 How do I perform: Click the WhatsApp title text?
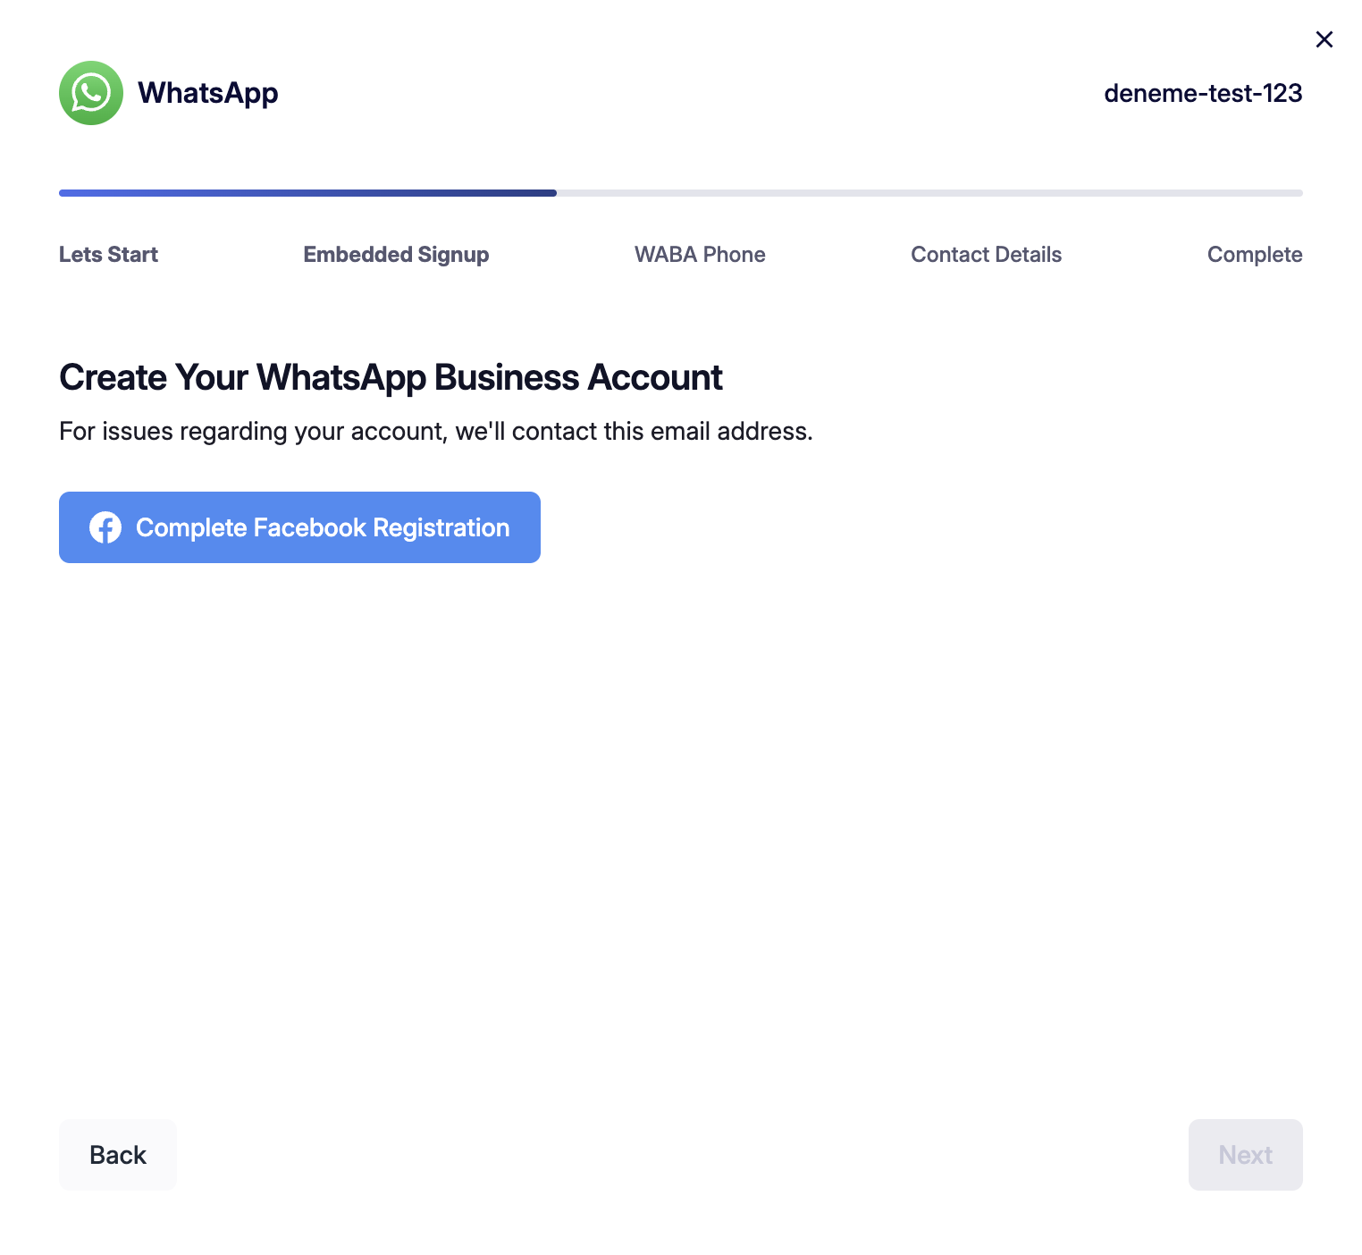[207, 93]
